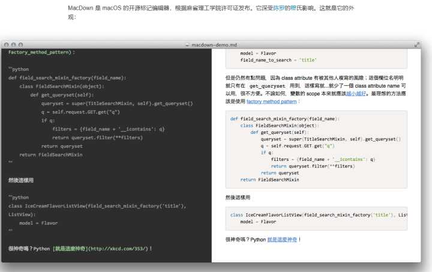Follow the 越小越好 link in the preview pane
The image size is (432, 272).
[356, 94]
